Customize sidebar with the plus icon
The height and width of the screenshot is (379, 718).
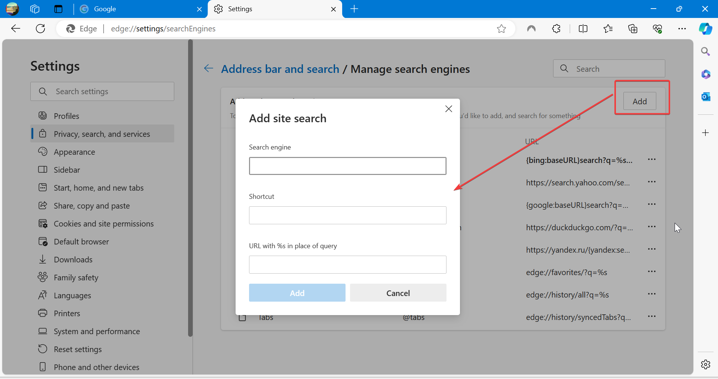coord(706,133)
